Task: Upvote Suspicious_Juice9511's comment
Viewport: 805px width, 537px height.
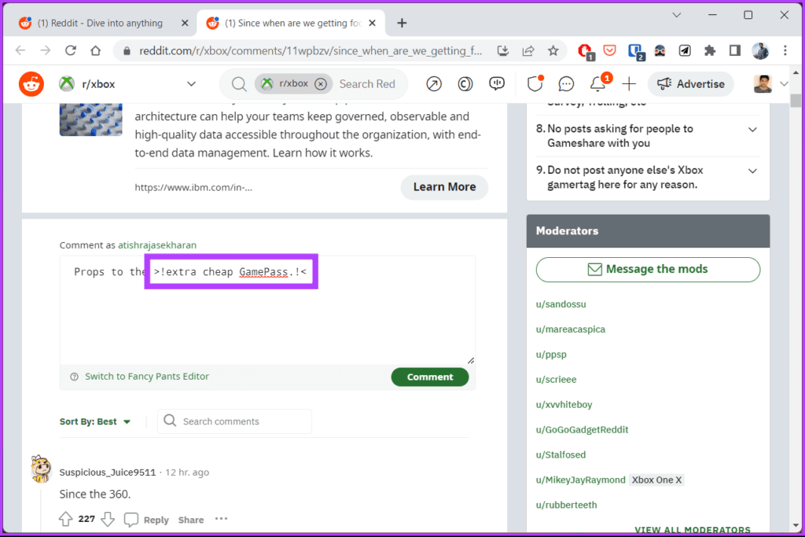Action: (66, 519)
